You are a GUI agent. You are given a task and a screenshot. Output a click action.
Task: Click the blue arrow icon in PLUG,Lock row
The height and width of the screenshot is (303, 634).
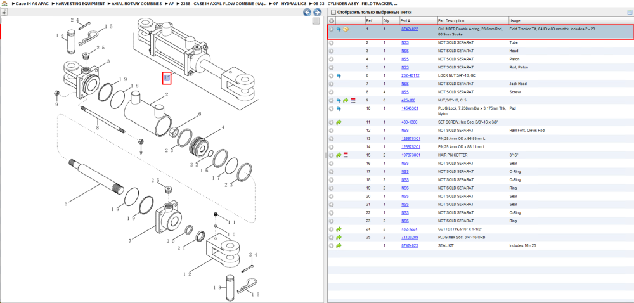(x=339, y=108)
